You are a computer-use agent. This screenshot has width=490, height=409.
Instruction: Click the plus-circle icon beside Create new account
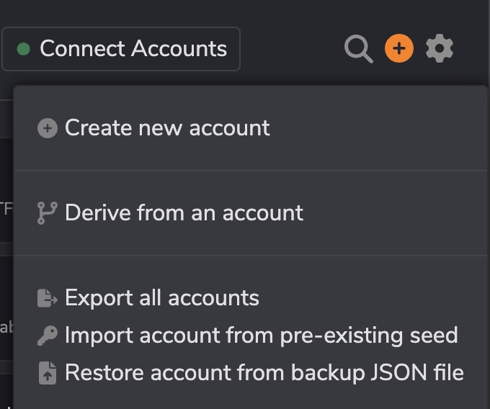pyautogui.click(x=48, y=128)
